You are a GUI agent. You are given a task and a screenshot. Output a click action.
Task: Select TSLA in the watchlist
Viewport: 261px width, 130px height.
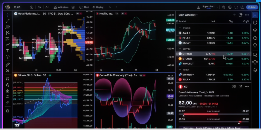pyautogui.click(x=214, y=79)
